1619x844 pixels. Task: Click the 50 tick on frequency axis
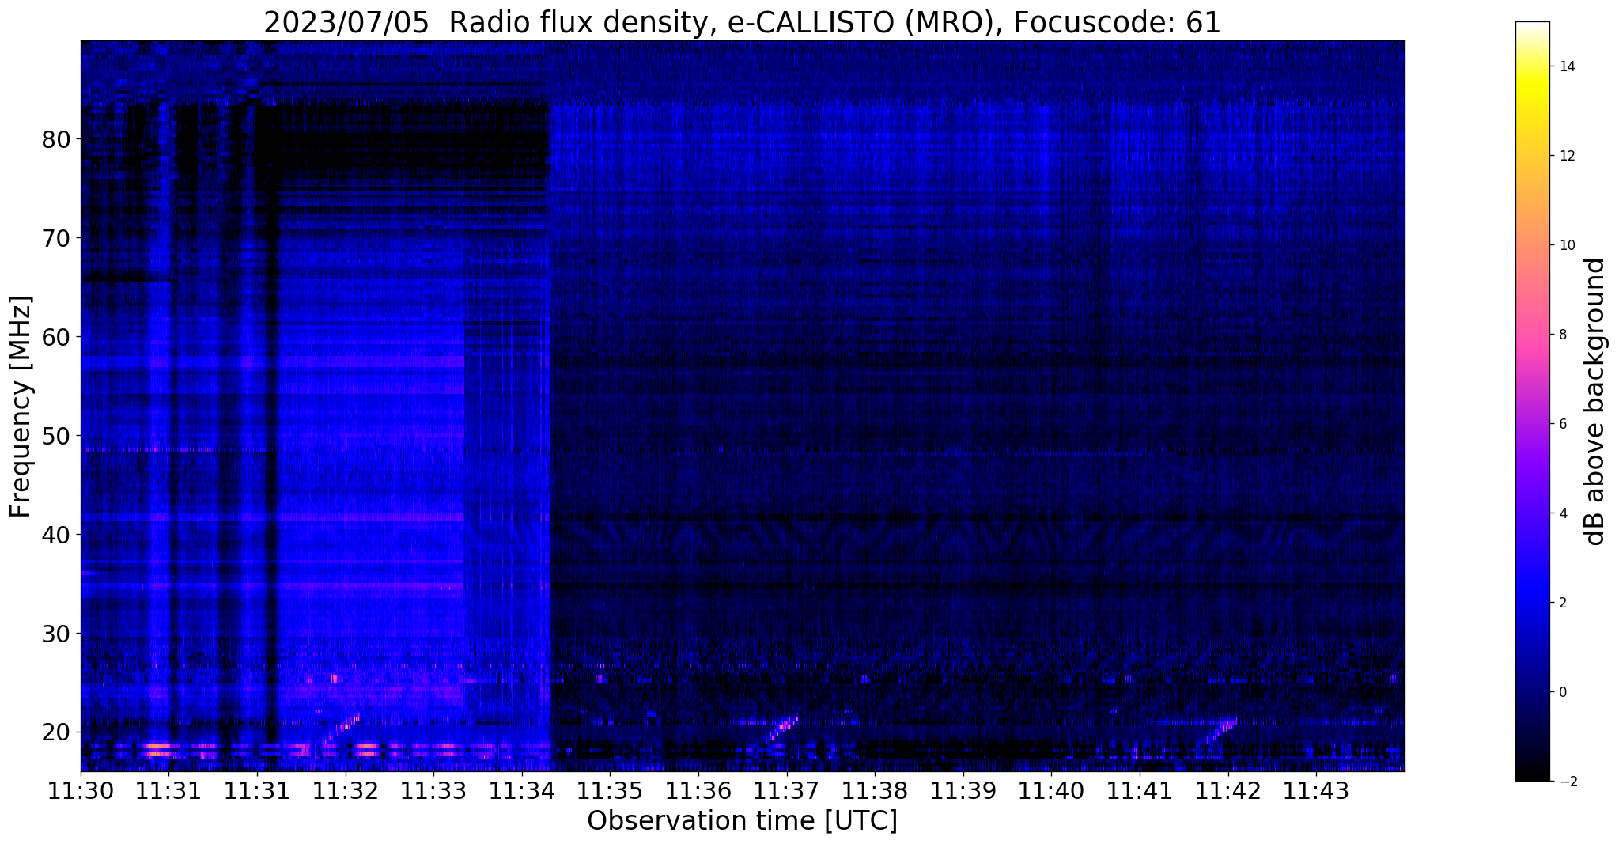click(x=56, y=436)
